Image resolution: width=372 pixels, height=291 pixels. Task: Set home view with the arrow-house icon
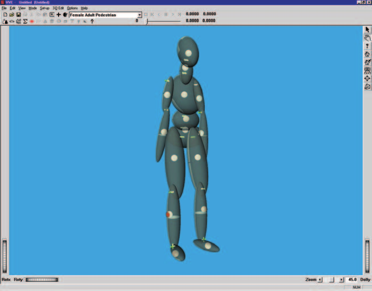(x=367, y=62)
